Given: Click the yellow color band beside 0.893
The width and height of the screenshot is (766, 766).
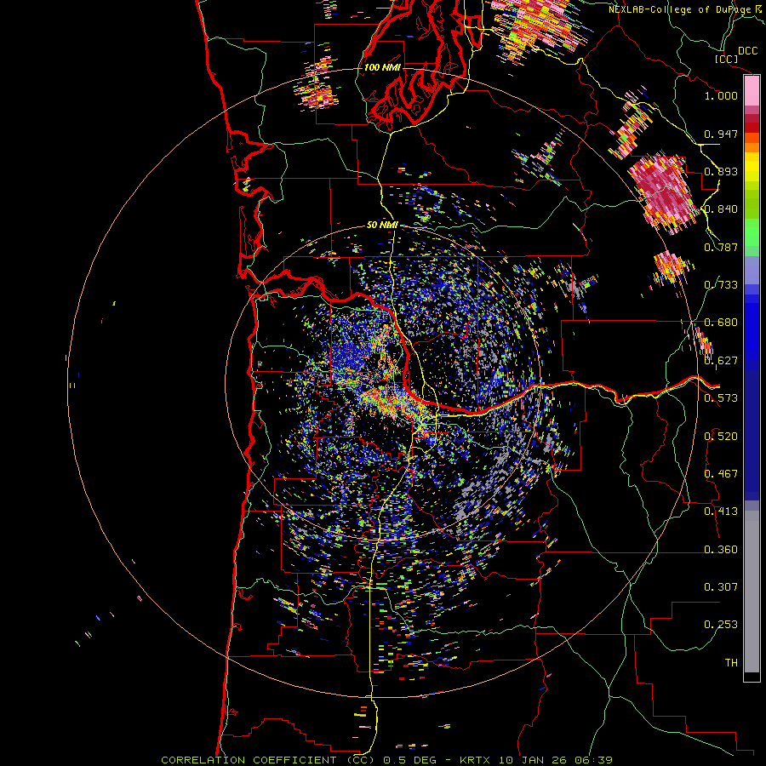Looking at the screenshot, I should pos(752,168).
